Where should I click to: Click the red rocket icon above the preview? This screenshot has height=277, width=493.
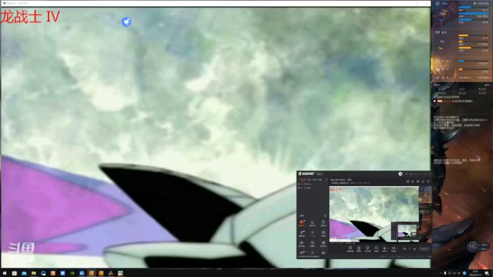coord(408,181)
